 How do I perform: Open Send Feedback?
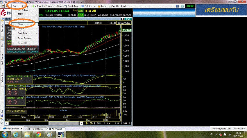click(117, 6)
